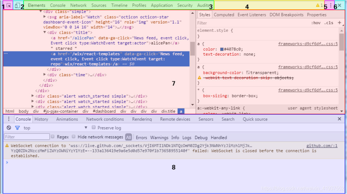Viewport: 347px width, 194px height.
Task: Switch to the Computed styles tab
Action: tap(224, 15)
